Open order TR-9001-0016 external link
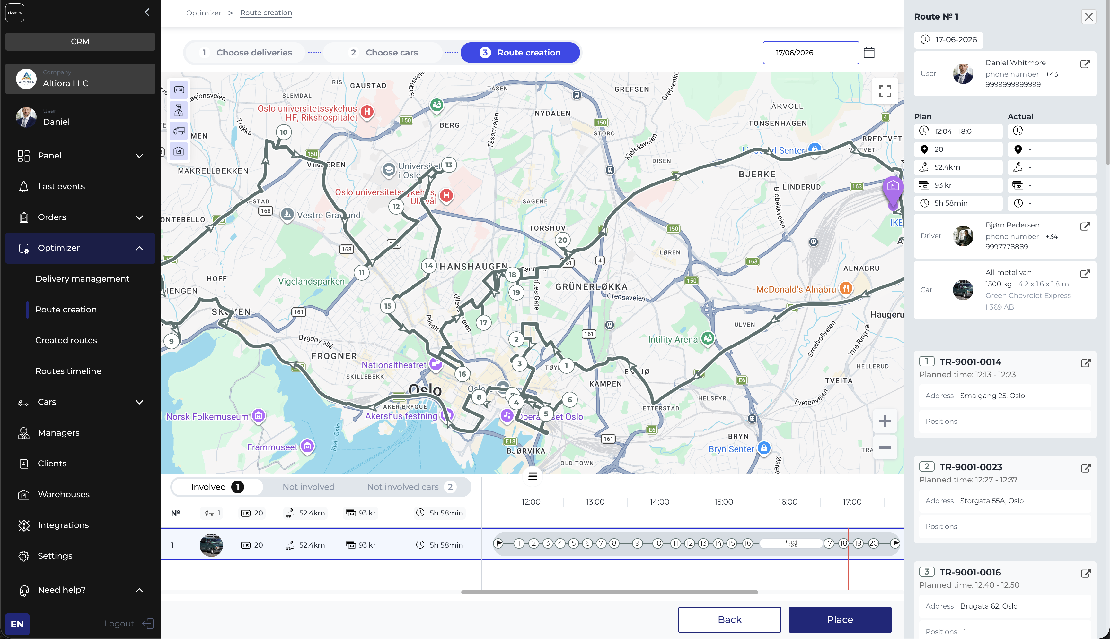Screen dimensions: 1110x639 click(x=1085, y=574)
